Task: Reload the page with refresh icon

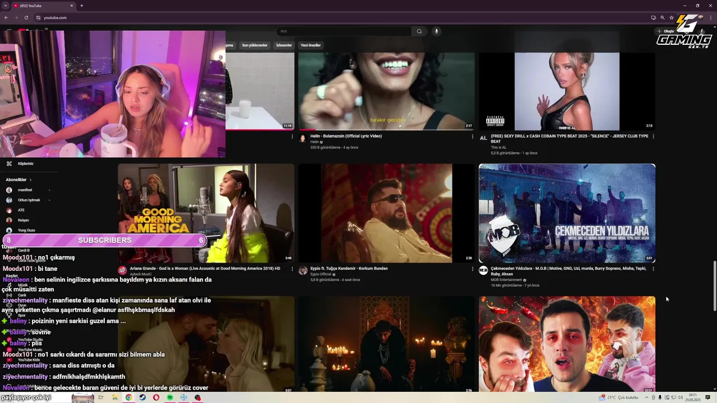Action: (x=26, y=17)
